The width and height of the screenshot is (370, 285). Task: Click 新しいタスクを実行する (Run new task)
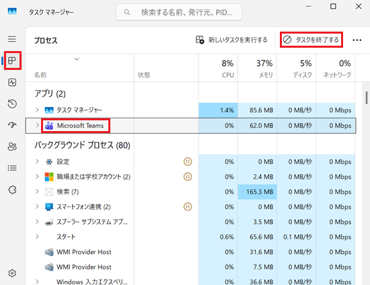point(231,40)
